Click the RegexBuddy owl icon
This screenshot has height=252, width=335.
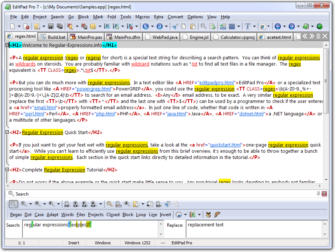tap(208, 215)
